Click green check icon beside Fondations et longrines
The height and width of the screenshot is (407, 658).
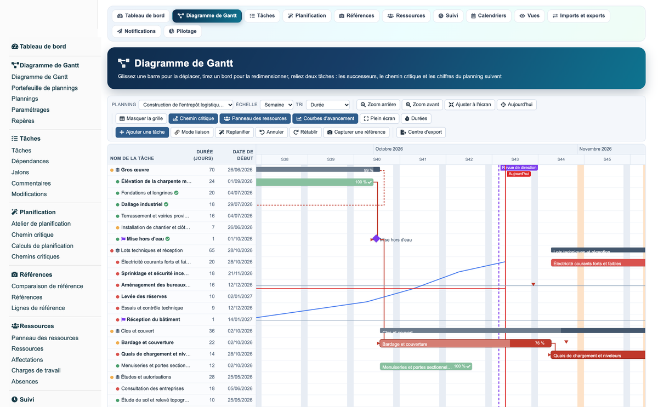[x=177, y=193]
